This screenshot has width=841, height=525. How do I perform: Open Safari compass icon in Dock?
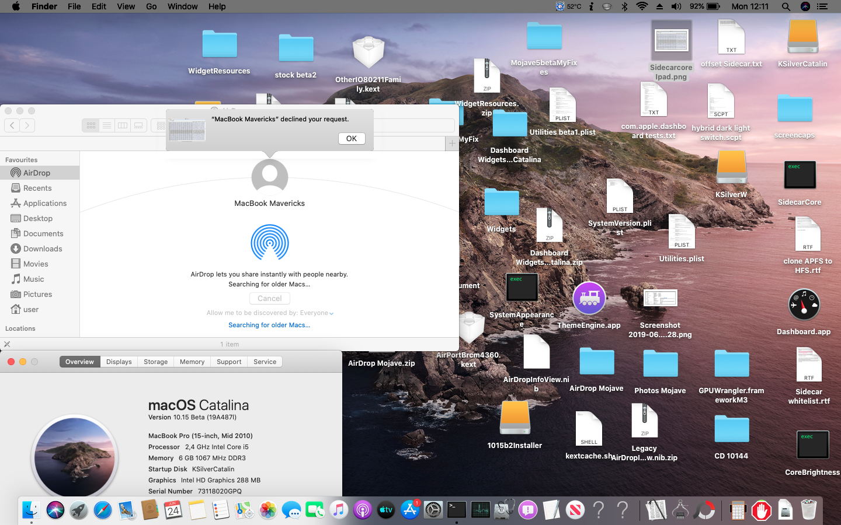103,510
